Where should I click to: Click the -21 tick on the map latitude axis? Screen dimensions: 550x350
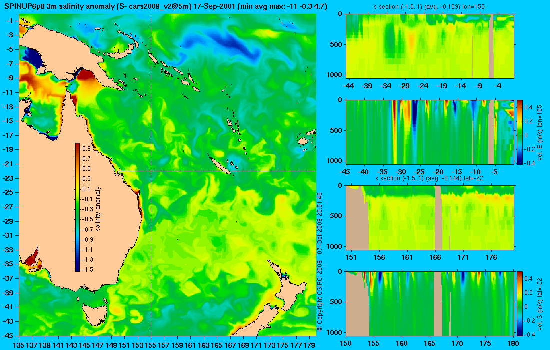click(x=7, y=164)
